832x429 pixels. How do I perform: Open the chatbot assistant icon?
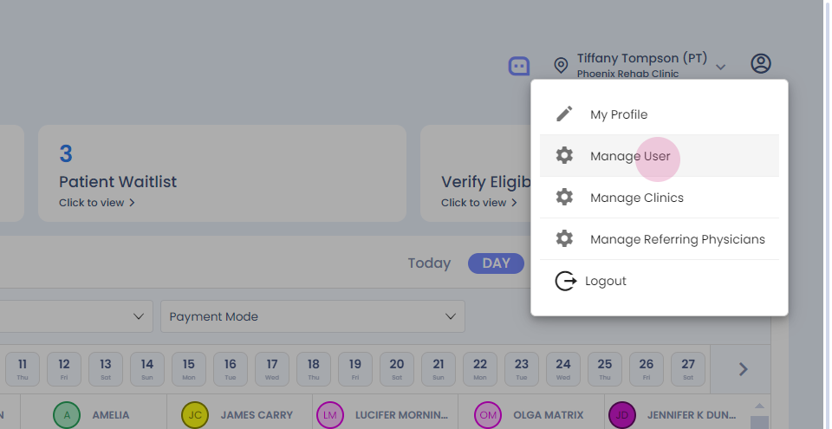point(519,66)
